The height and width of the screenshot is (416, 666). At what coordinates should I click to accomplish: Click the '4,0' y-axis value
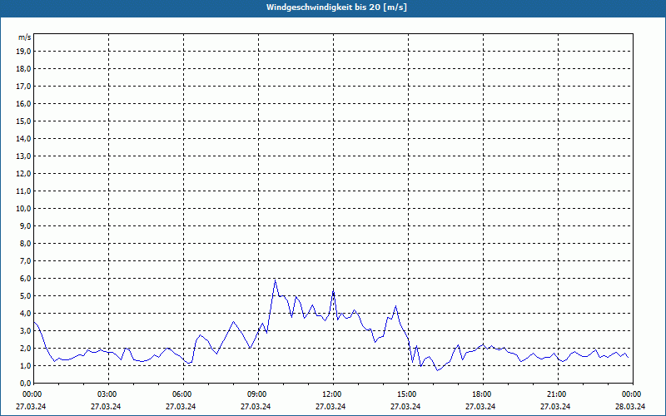pos(25,314)
